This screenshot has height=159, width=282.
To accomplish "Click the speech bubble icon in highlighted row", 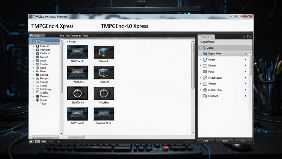I will pyautogui.click(x=205, y=54).
